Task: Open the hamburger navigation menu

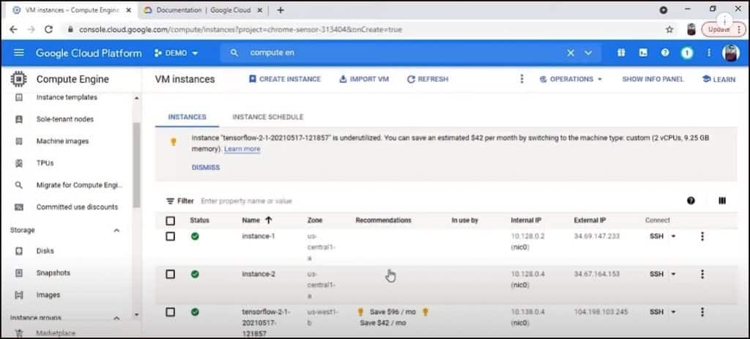Action: [19, 53]
